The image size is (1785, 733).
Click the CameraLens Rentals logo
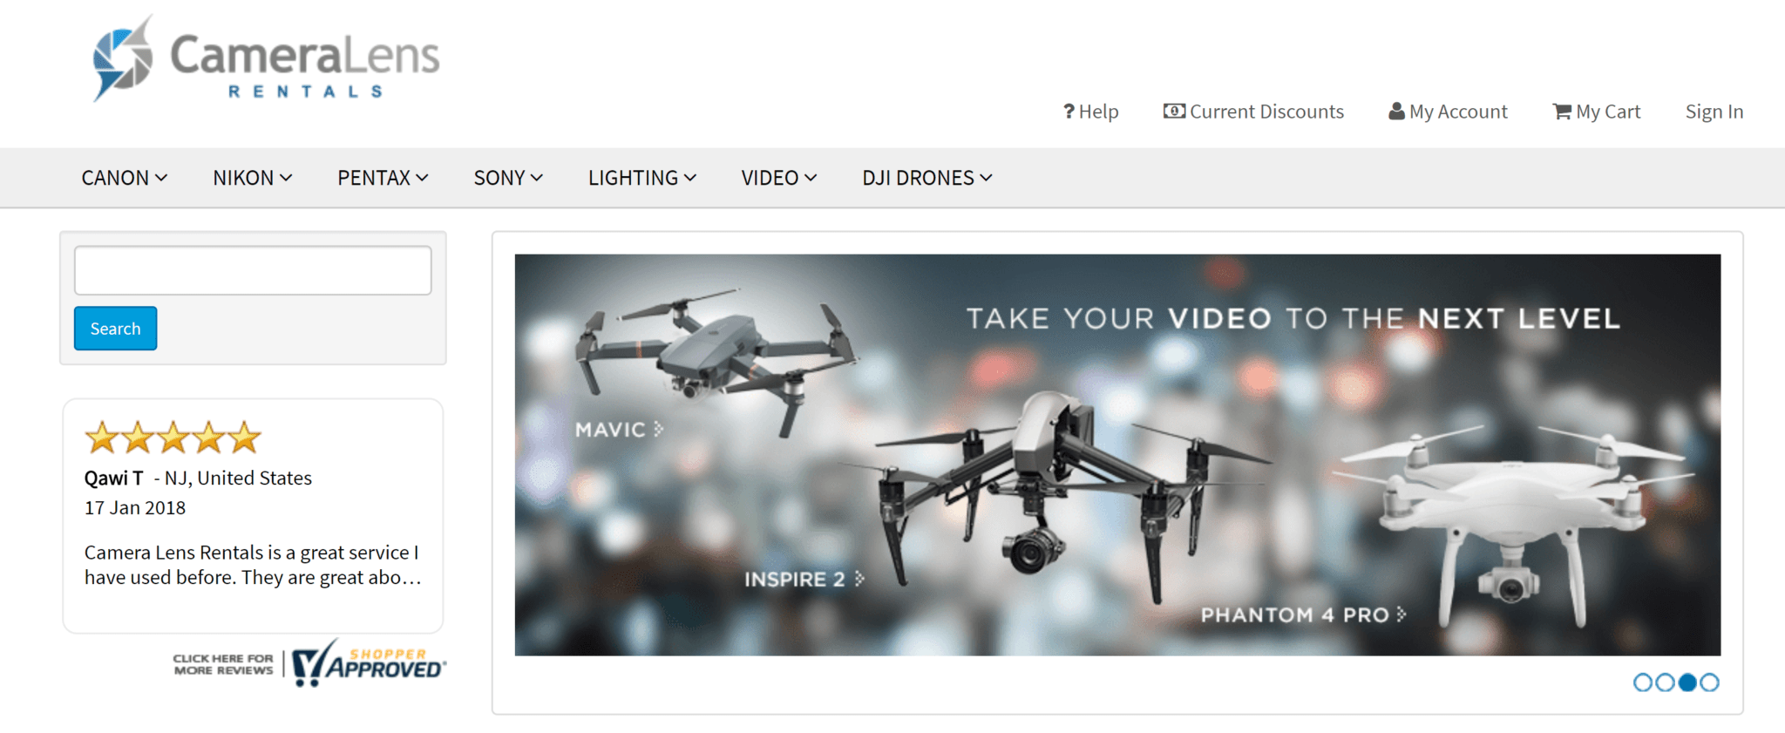[x=266, y=58]
